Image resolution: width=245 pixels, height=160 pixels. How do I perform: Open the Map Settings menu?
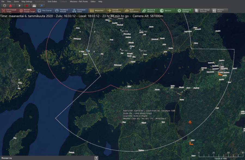pyautogui.click(x=27, y=2)
